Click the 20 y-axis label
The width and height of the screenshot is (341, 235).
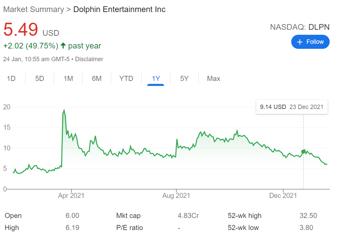7,107
